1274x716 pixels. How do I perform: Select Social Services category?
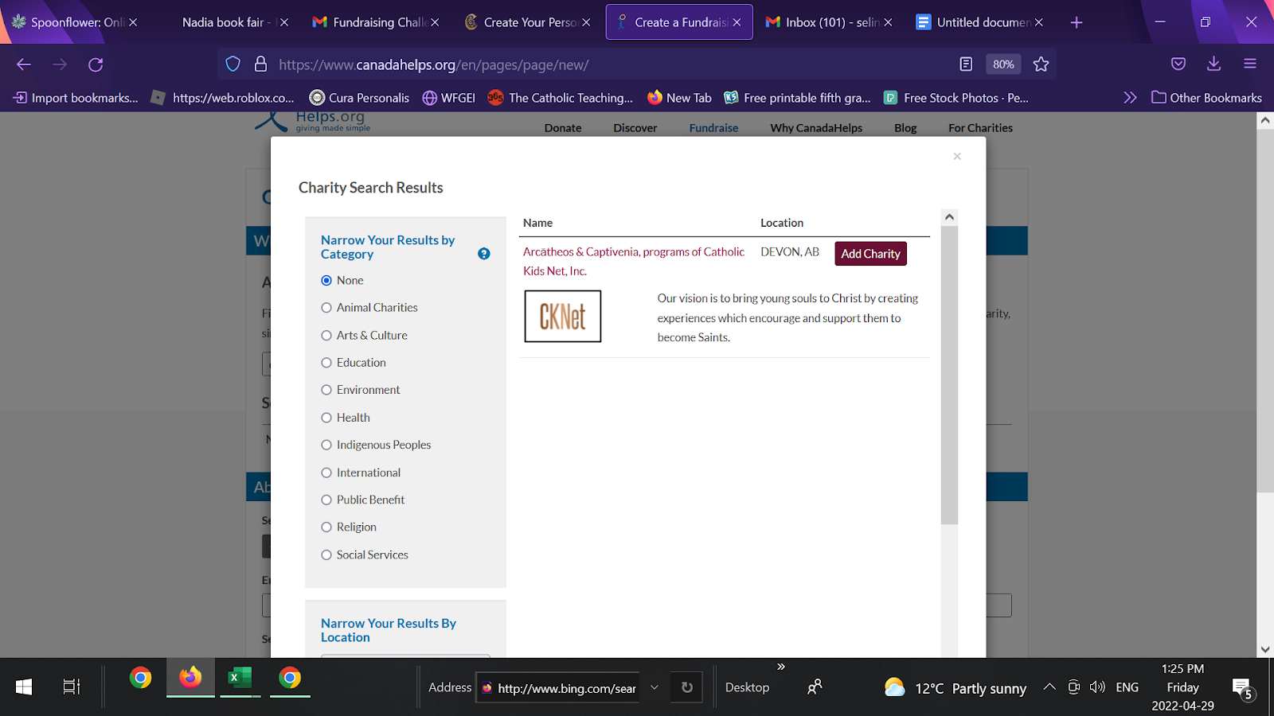point(326,555)
